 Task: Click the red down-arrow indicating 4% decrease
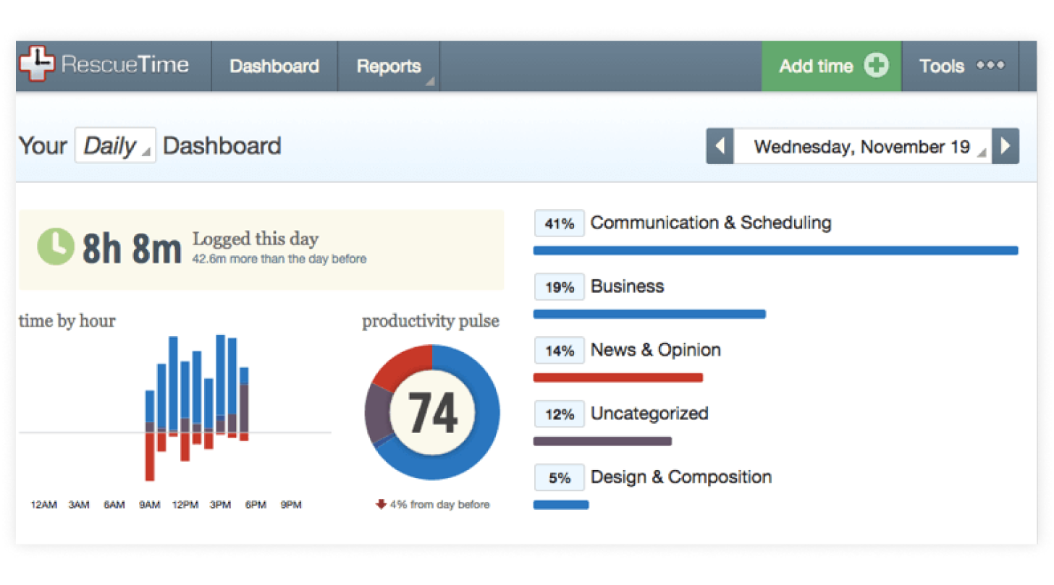381,505
